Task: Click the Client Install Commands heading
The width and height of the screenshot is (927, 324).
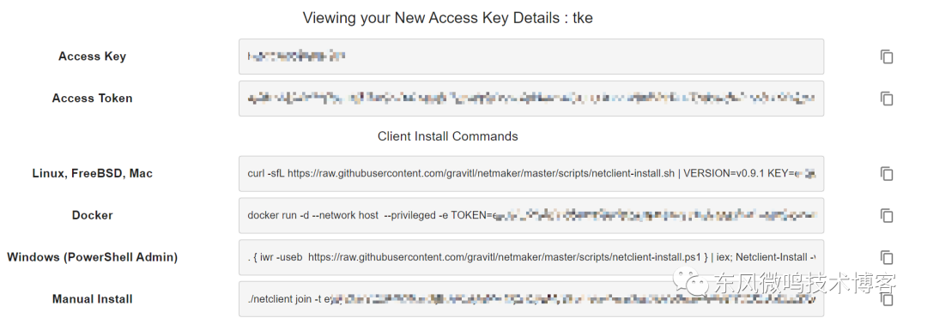Action: (447, 136)
